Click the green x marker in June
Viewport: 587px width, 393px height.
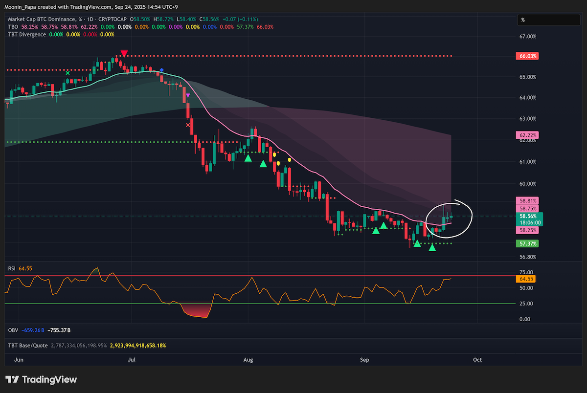(68, 73)
